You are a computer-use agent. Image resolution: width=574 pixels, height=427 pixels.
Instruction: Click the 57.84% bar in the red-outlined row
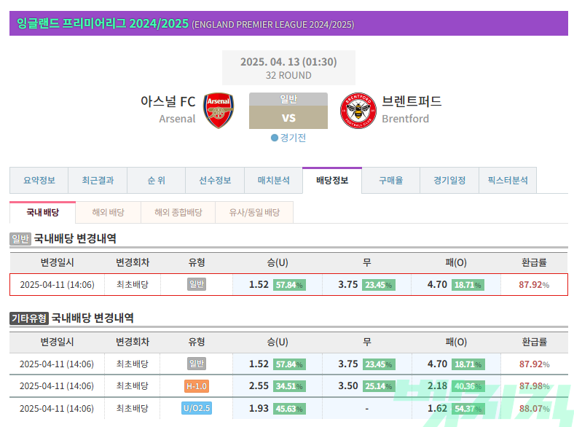click(x=289, y=285)
